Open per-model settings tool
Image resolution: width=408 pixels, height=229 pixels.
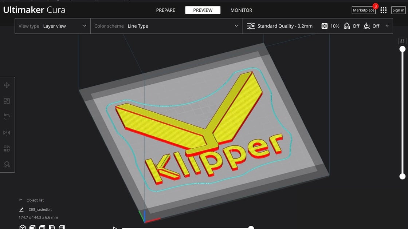tap(7, 148)
